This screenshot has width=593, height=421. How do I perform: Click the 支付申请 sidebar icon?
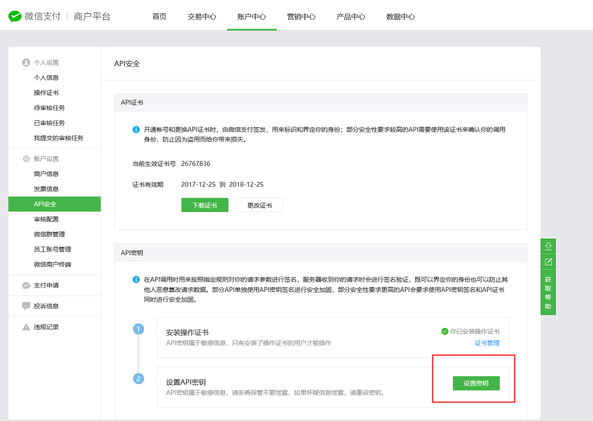(x=26, y=285)
